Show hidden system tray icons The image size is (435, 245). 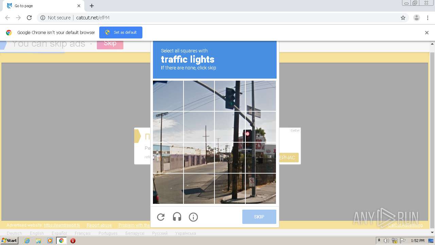[379, 241]
